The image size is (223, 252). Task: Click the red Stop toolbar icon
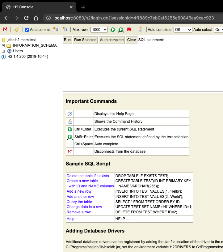click(129, 29)
